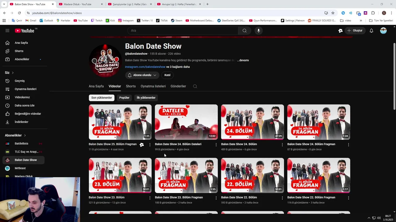
Task: Click the Katıl join button
Action: [x=167, y=75]
